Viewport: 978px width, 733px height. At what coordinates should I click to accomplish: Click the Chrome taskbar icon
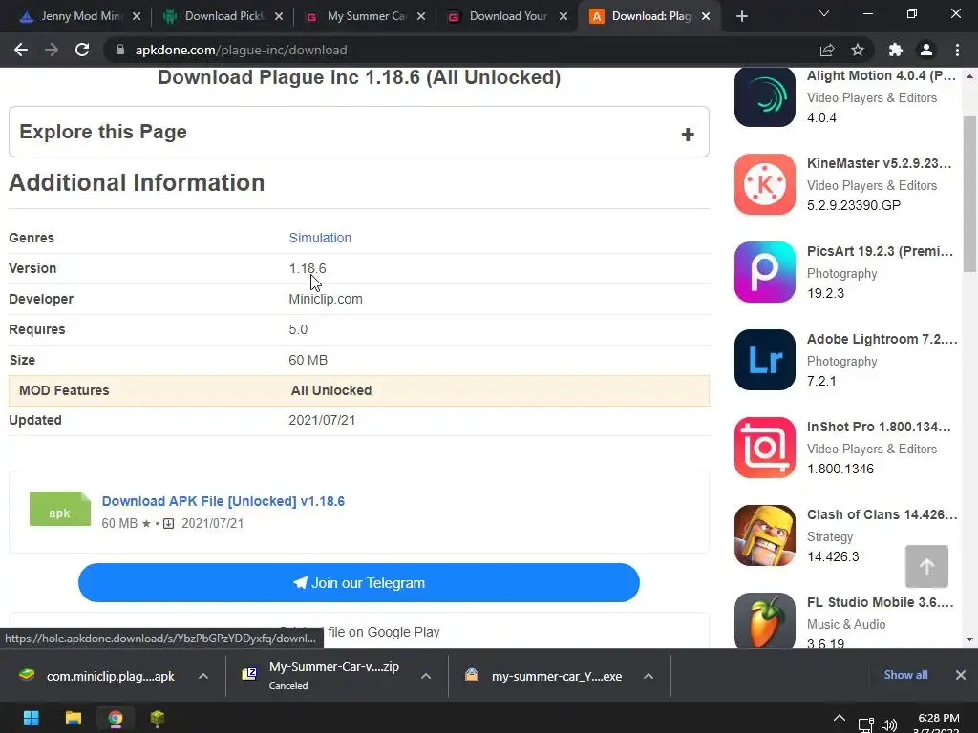click(116, 718)
